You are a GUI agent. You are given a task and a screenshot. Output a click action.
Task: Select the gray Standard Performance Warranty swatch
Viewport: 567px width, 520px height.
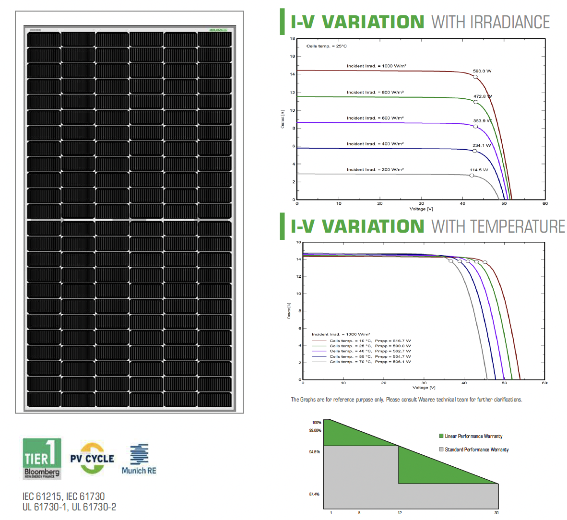point(441,449)
